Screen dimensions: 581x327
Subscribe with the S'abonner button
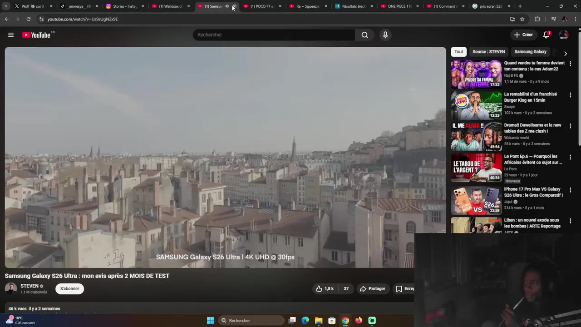point(69,289)
